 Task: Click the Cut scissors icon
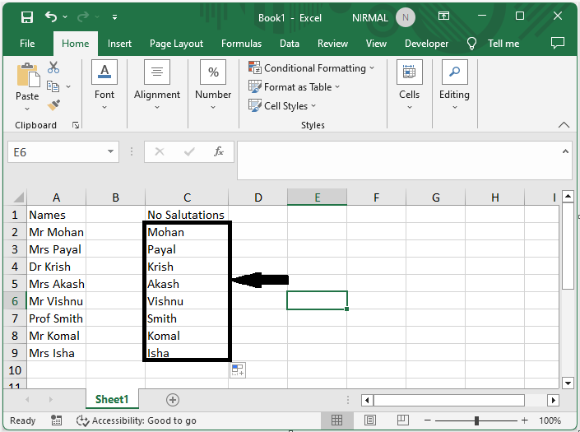point(53,68)
